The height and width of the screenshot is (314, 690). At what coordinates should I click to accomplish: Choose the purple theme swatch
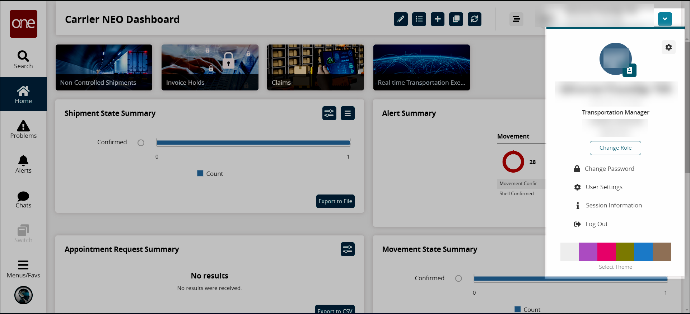[x=588, y=252]
